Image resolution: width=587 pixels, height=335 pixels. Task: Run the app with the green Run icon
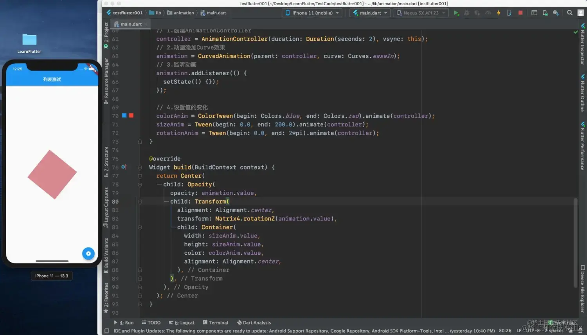point(456,13)
